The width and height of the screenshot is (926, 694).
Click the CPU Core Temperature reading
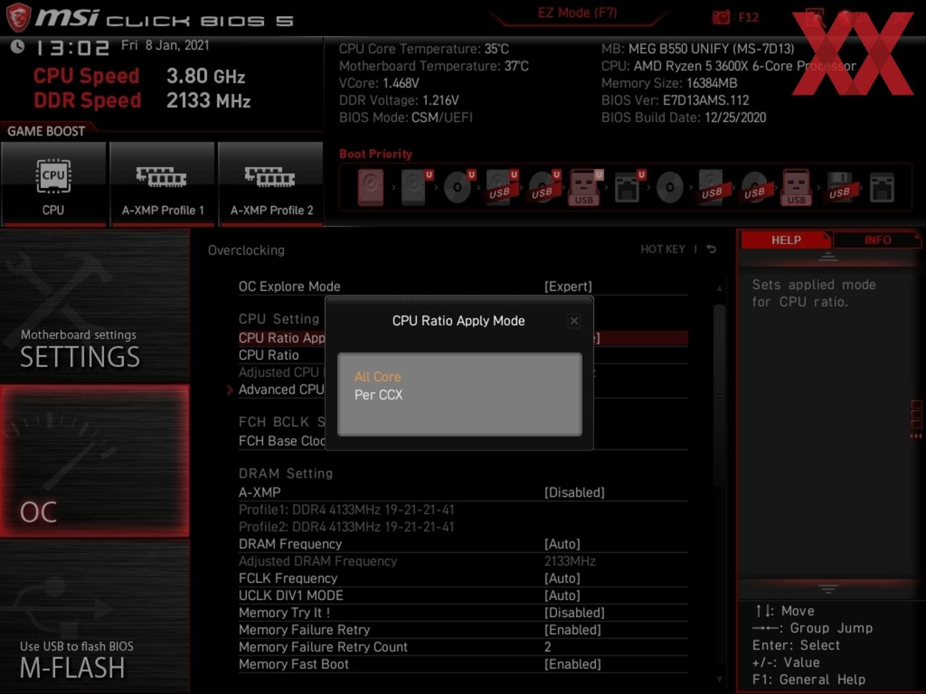pyautogui.click(x=424, y=49)
